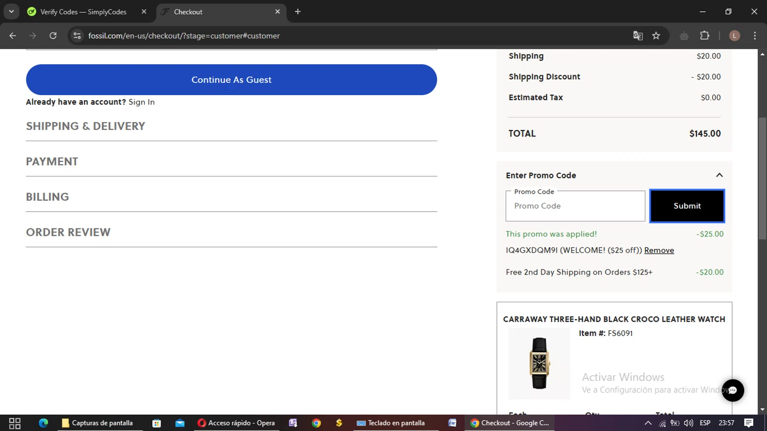Open the tab search dropdown arrow
Screen dimensions: 767x431
11,11
